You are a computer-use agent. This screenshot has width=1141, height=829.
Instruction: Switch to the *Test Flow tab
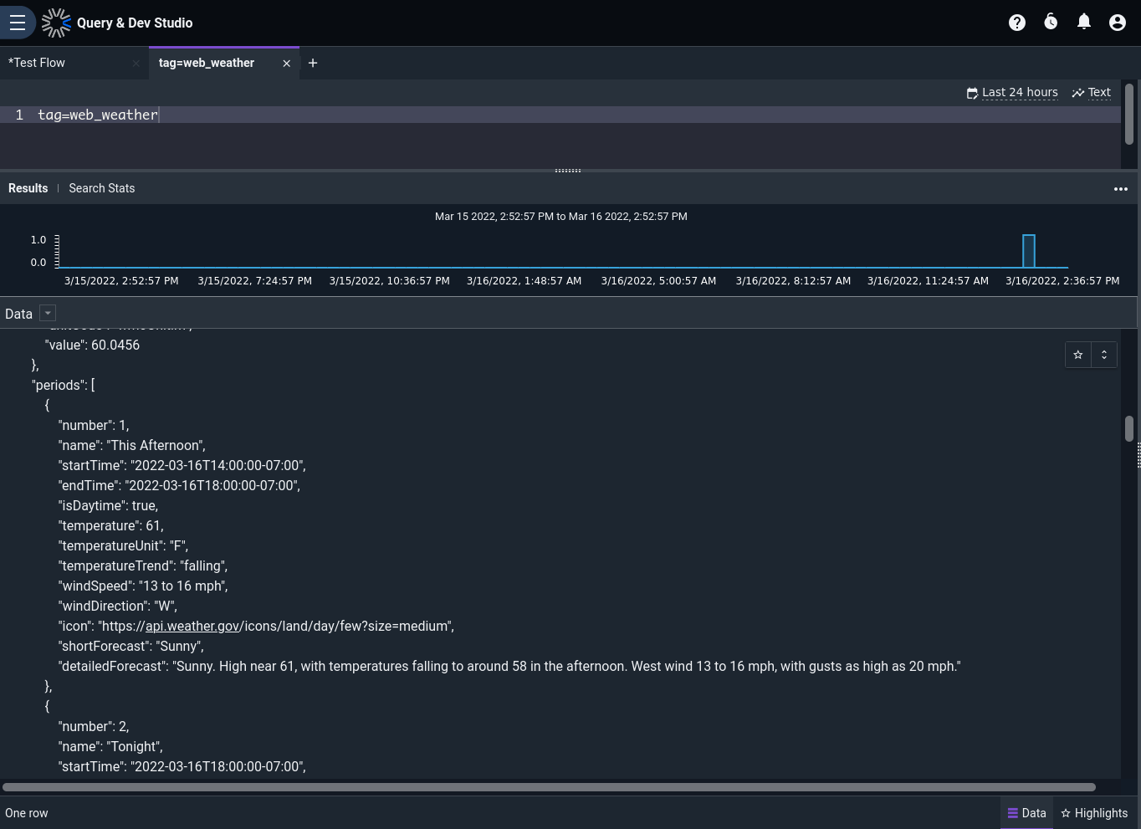(37, 63)
